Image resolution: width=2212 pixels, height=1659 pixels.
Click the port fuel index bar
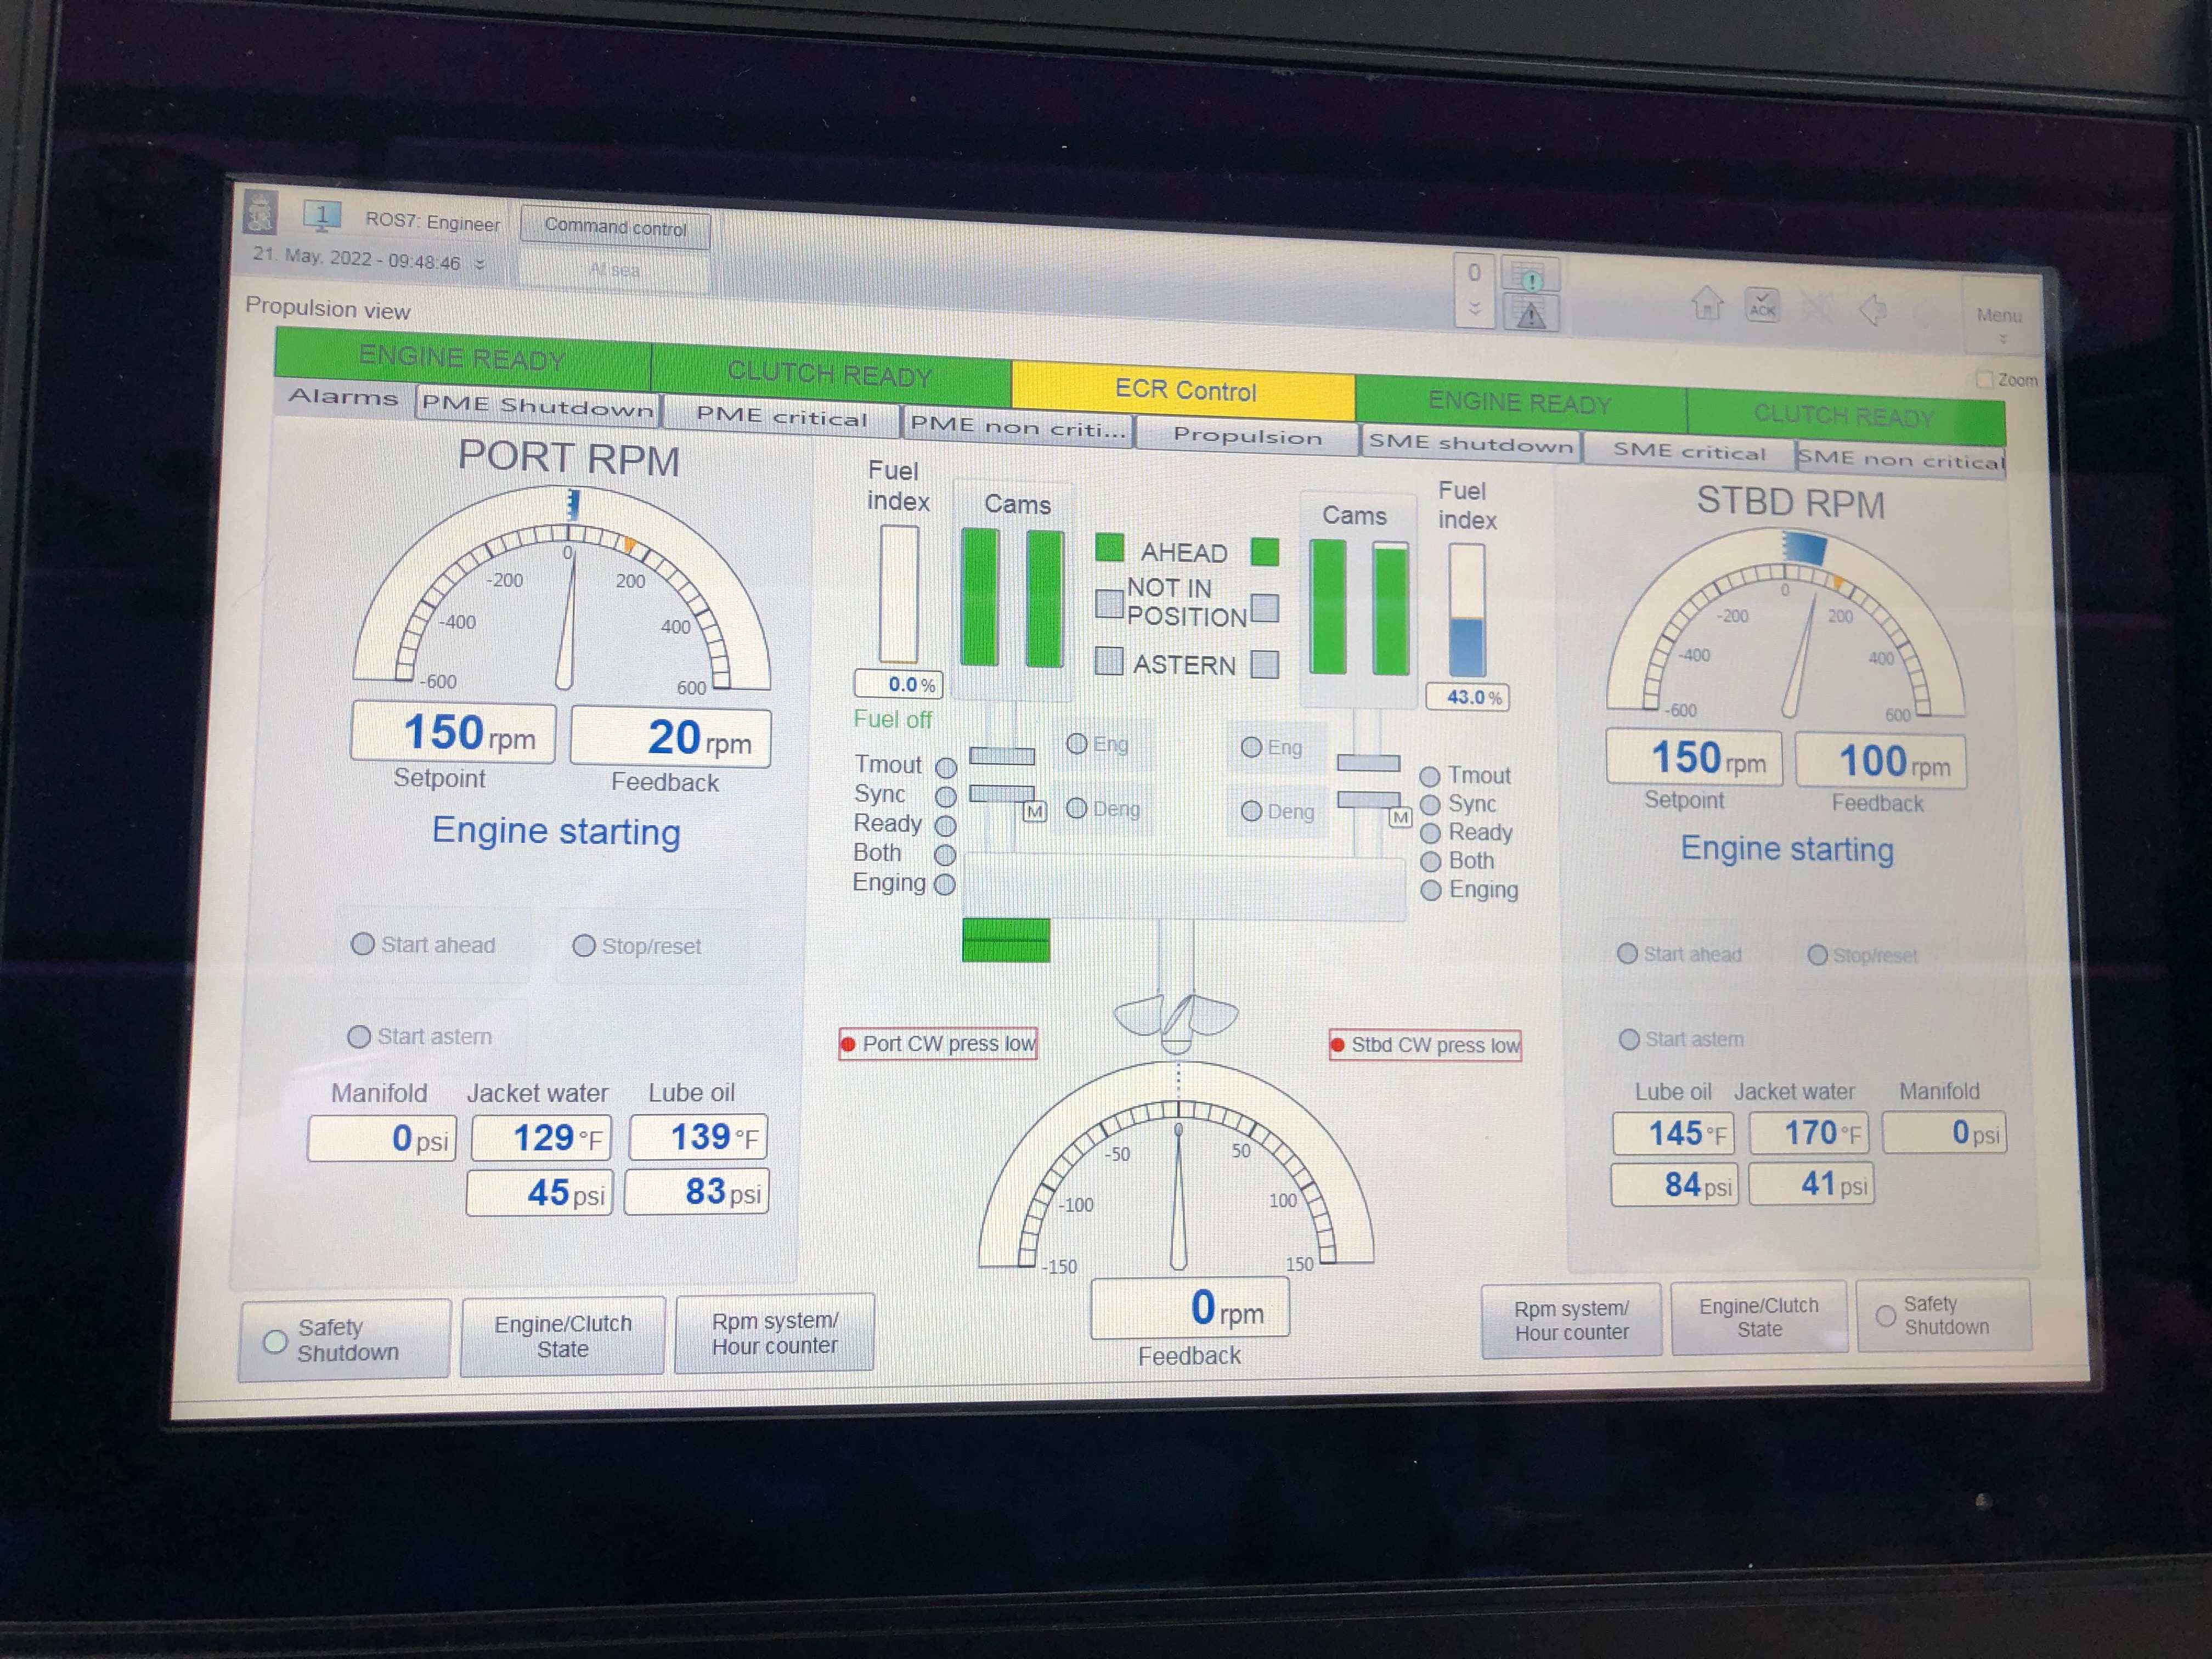tap(898, 594)
